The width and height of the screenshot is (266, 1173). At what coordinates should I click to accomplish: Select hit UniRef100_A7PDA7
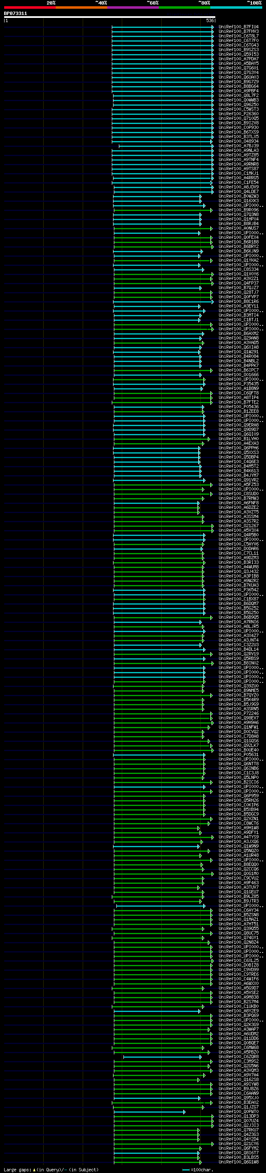[x=238, y=59]
